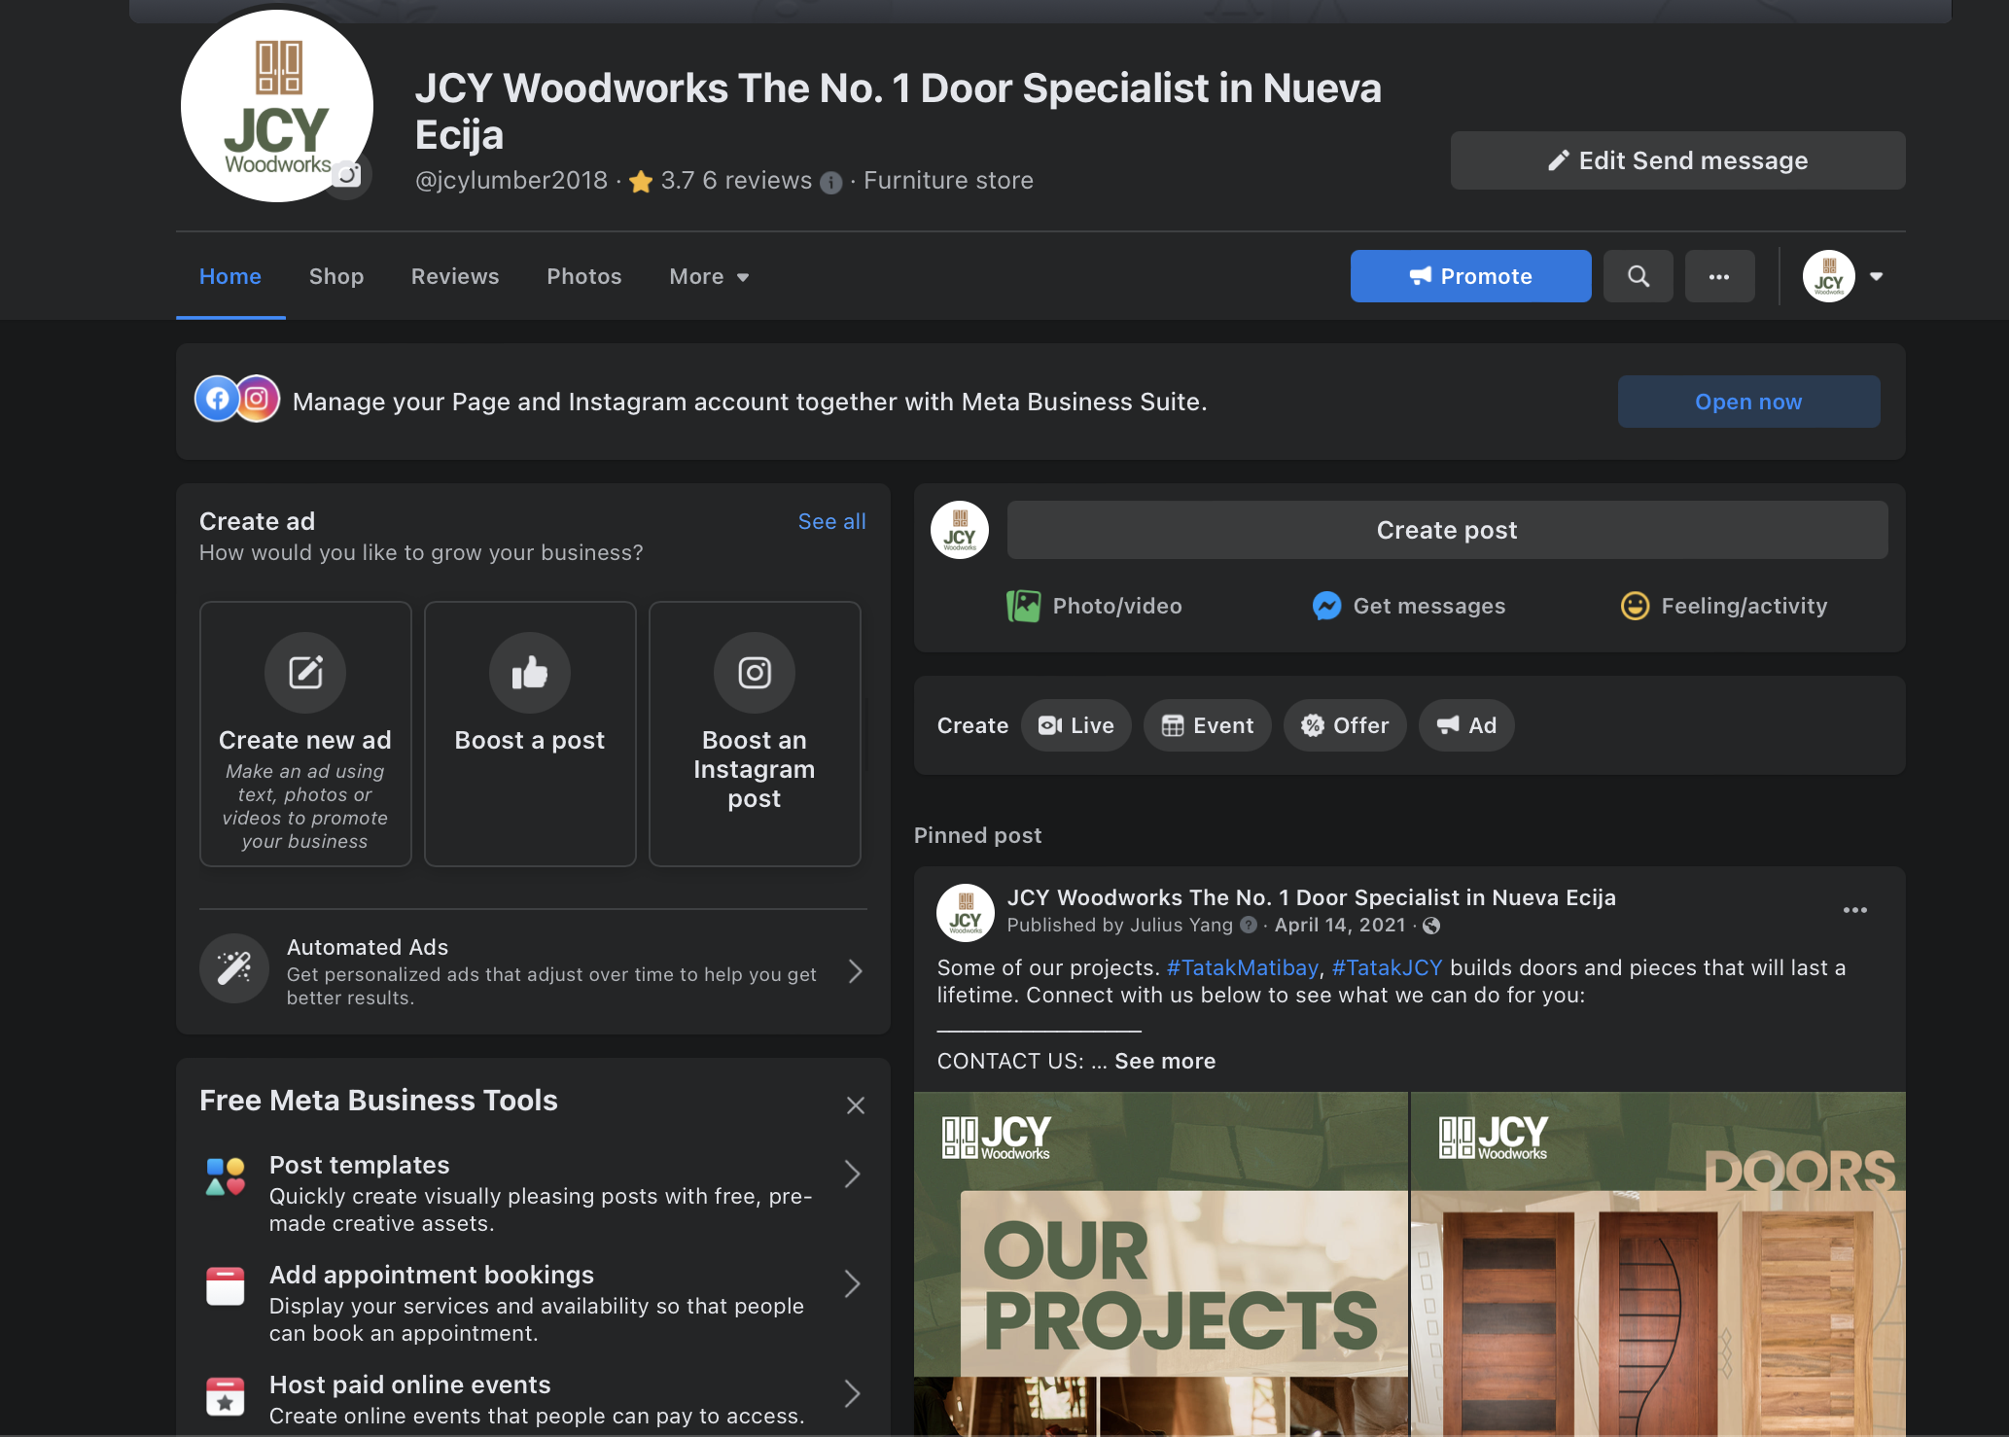Click the Automated Ads magic wand icon
The width and height of the screenshot is (2009, 1437).
[234, 968]
